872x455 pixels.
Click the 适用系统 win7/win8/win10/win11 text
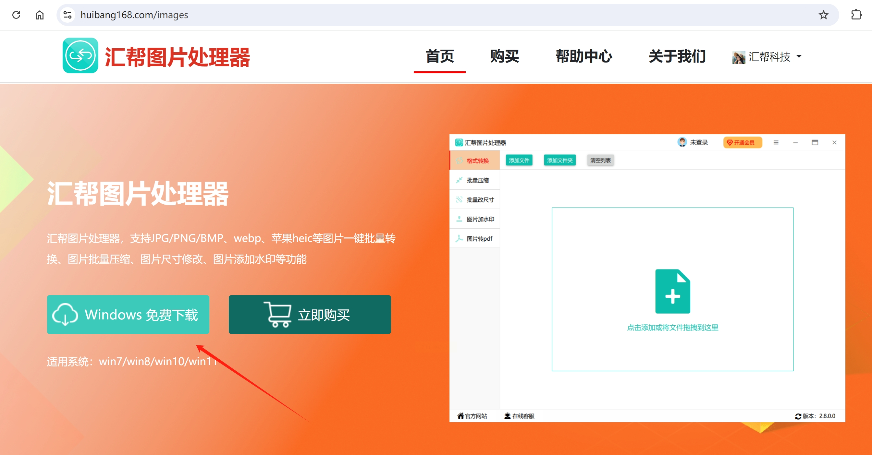(x=132, y=361)
